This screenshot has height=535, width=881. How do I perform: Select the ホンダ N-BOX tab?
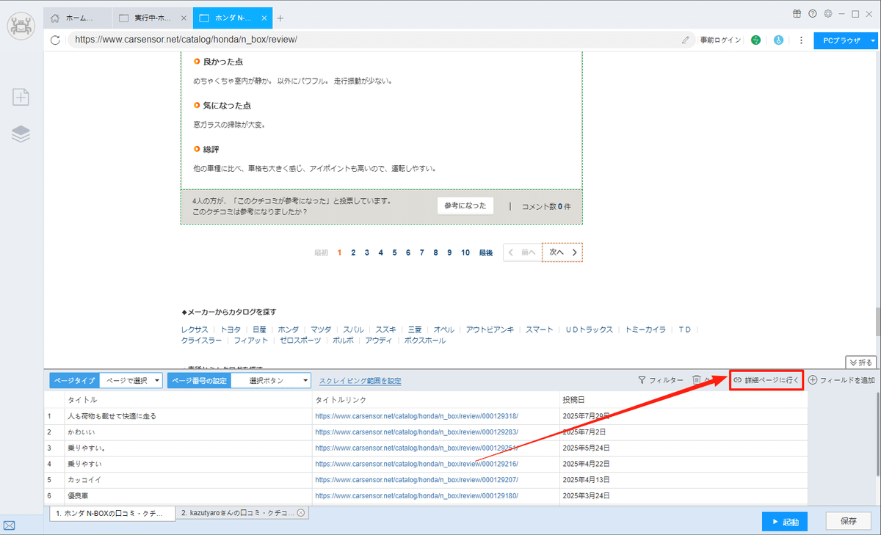click(233, 18)
